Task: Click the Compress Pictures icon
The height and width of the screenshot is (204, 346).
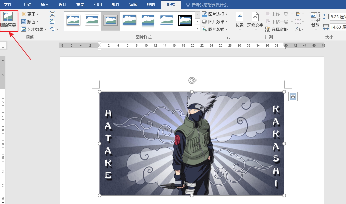Action: point(52,14)
